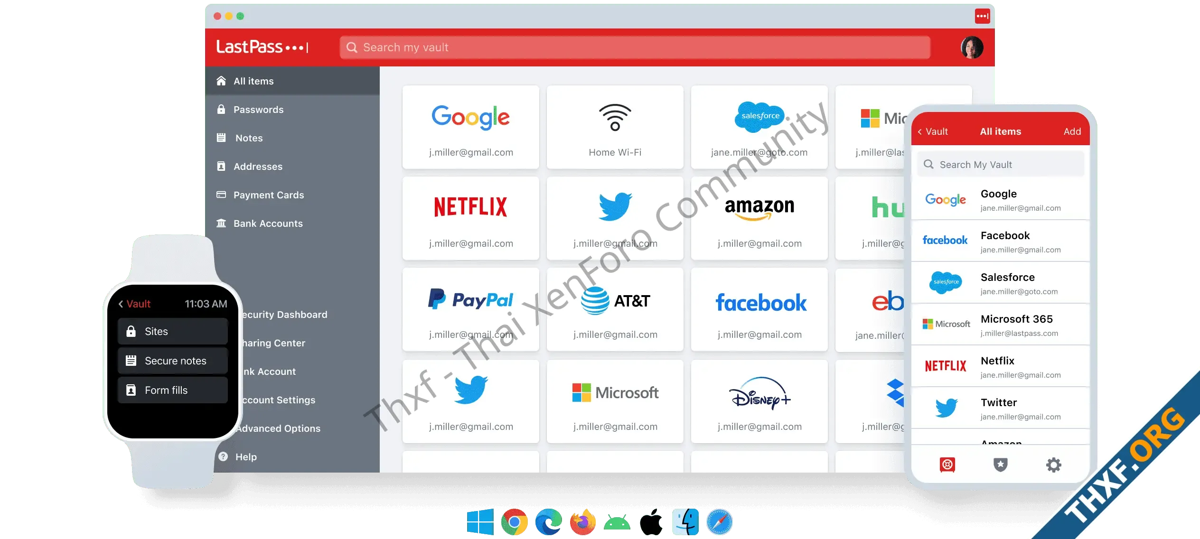Open the Twitter card beside Netflix
The width and height of the screenshot is (1200, 539).
click(x=615, y=218)
